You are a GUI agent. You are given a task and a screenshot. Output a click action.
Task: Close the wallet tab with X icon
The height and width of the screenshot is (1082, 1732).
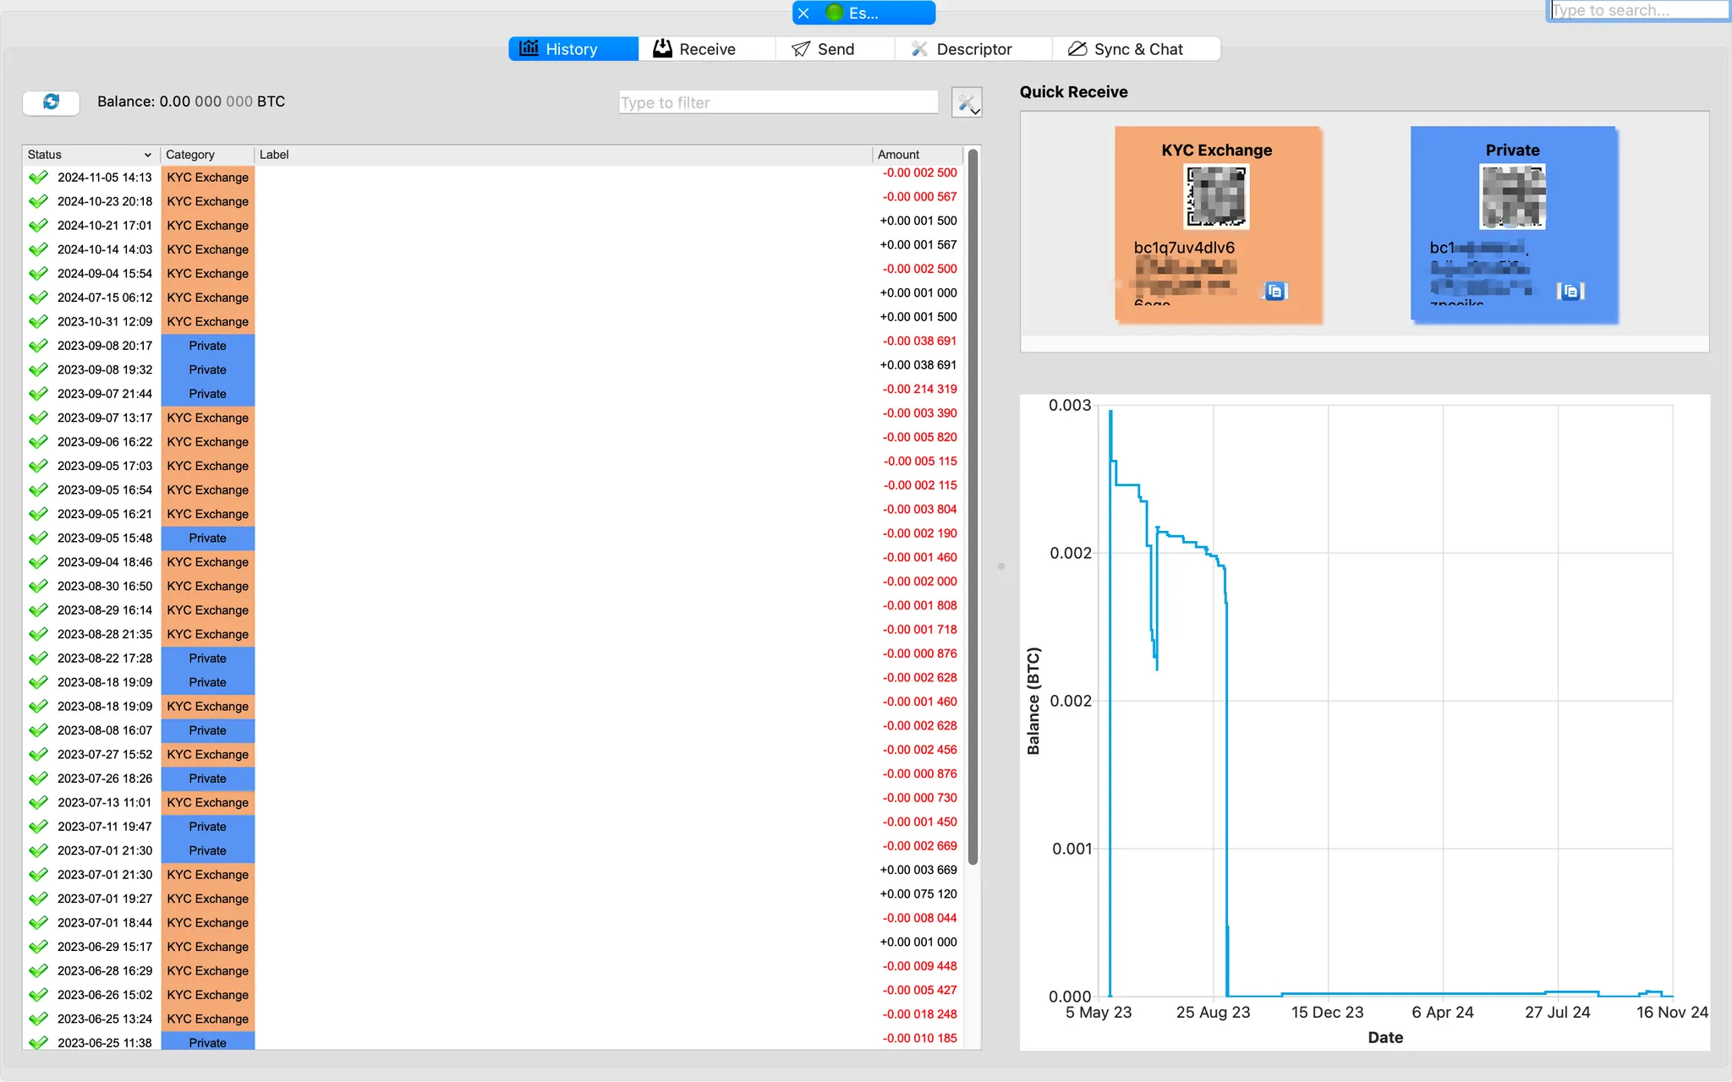pyautogui.click(x=804, y=13)
